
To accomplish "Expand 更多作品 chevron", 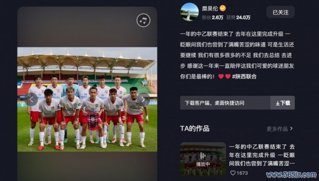I will click(x=291, y=128).
